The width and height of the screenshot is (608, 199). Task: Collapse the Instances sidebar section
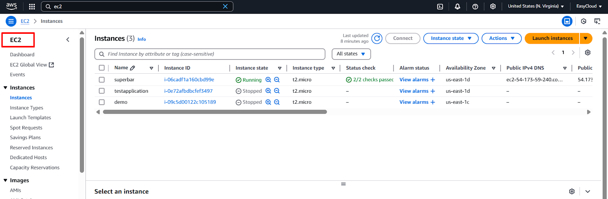coord(5,88)
